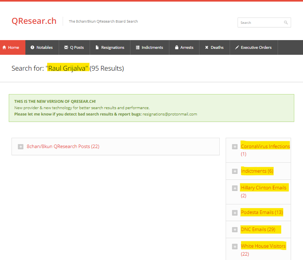
Task: Open the Deaths menu item
Action: tap(215, 47)
